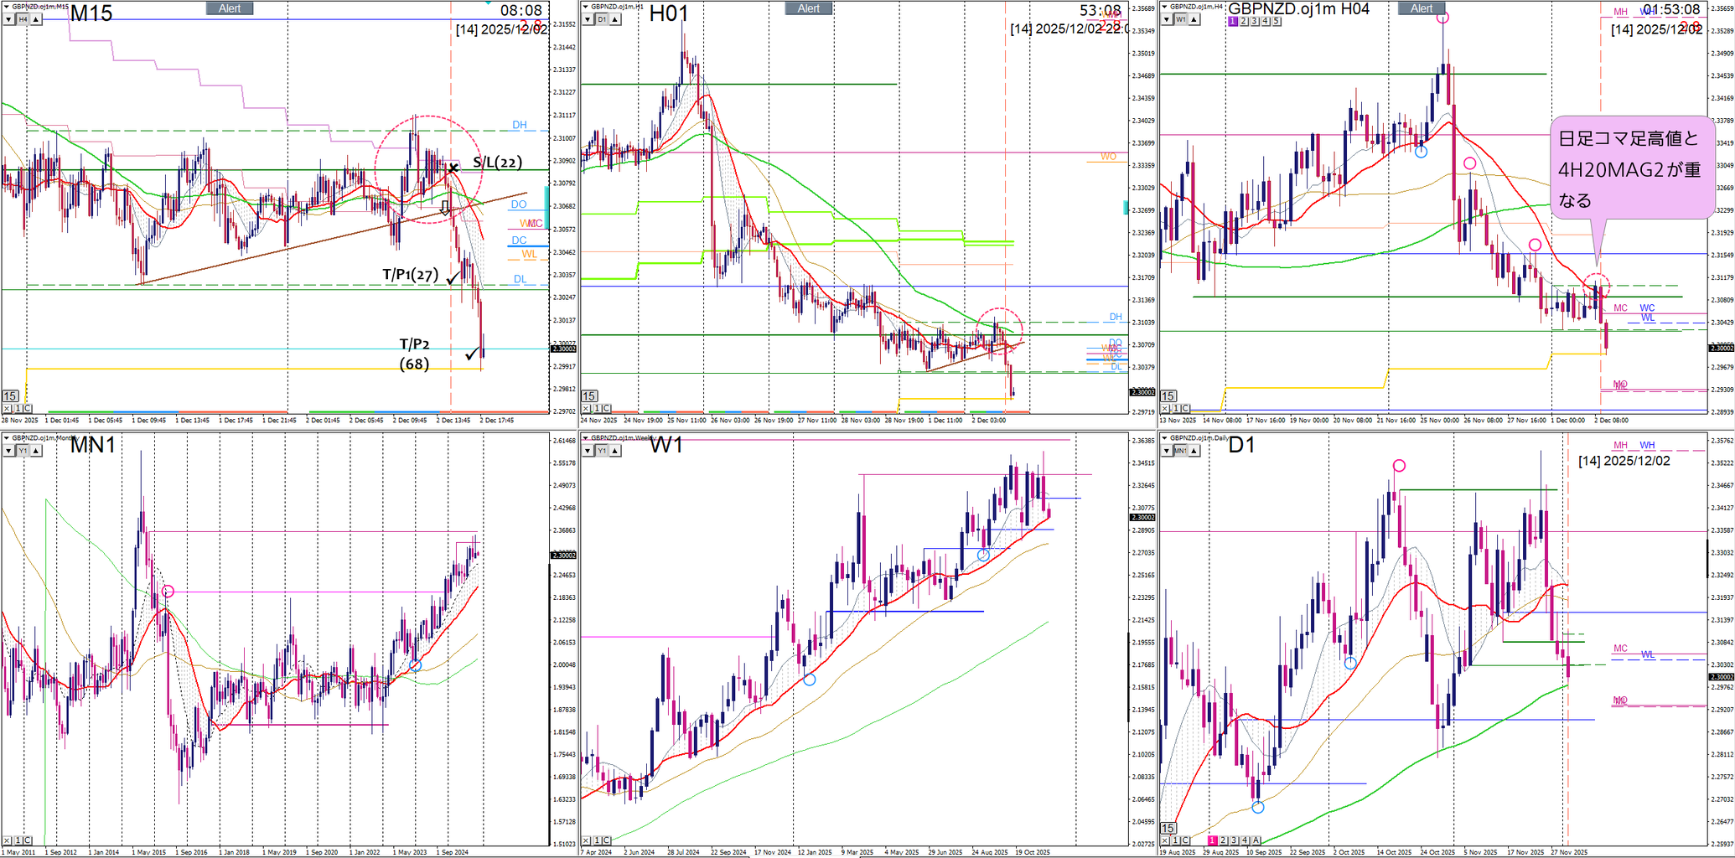Click the up arrow beside D1 in the H01 chart
The width and height of the screenshot is (1735, 858).
[x=615, y=19]
